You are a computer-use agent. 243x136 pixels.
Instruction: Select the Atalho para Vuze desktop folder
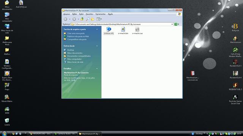coord(7,40)
